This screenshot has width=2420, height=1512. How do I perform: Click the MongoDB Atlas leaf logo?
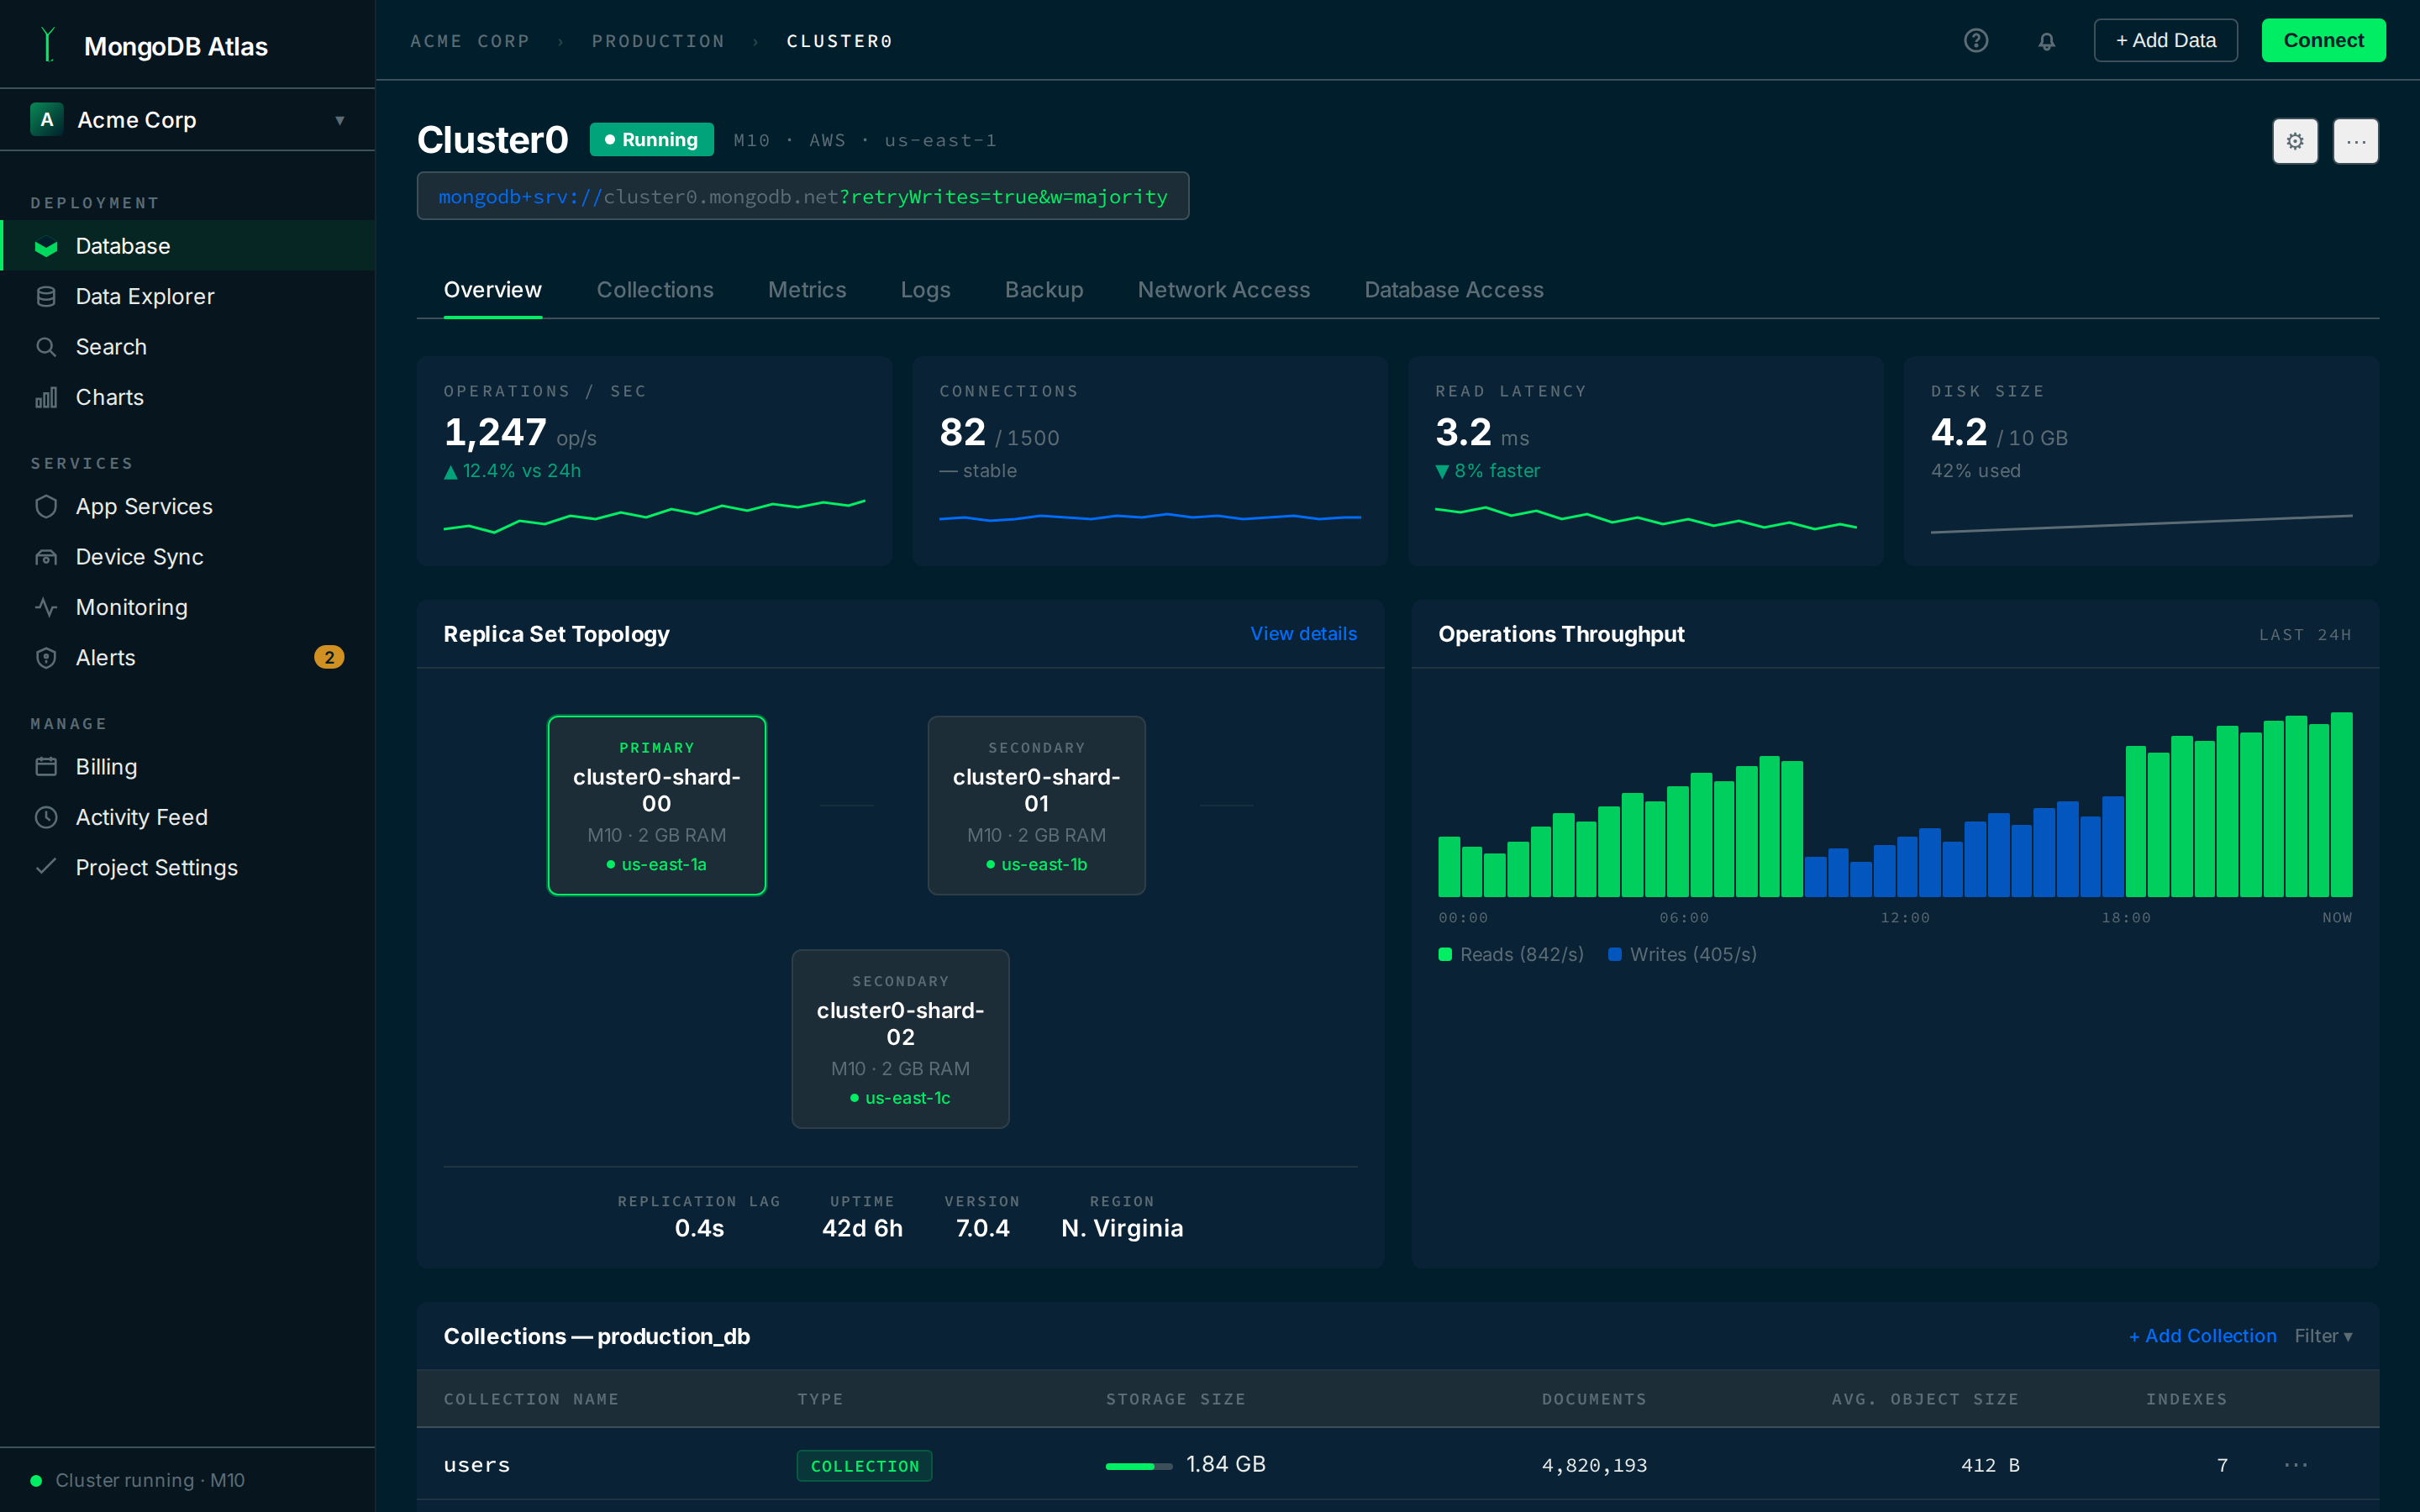[x=47, y=45]
